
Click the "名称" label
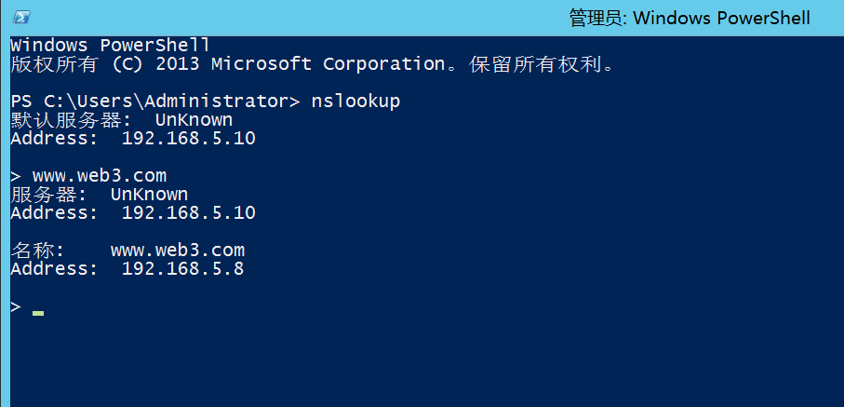click(37, 251)
